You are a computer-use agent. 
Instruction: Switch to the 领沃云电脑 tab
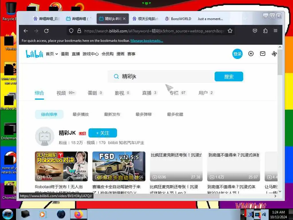coord(145,19)
